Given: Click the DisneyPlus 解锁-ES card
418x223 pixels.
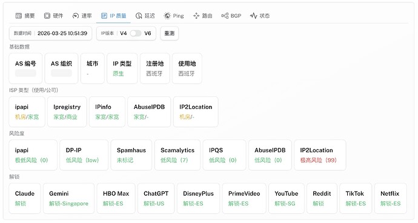Looking at the screenshot, I should (x=198, y=198).
